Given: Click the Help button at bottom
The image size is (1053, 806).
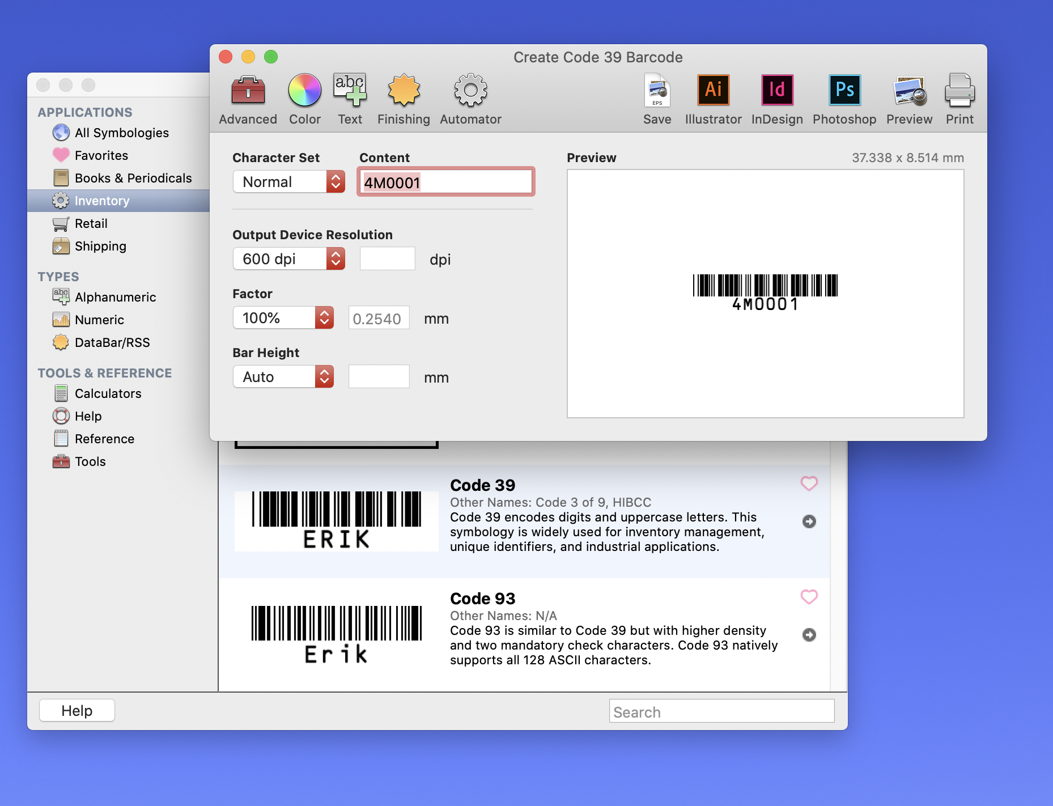Looking at the screenshot, I should tap(77, 711).
